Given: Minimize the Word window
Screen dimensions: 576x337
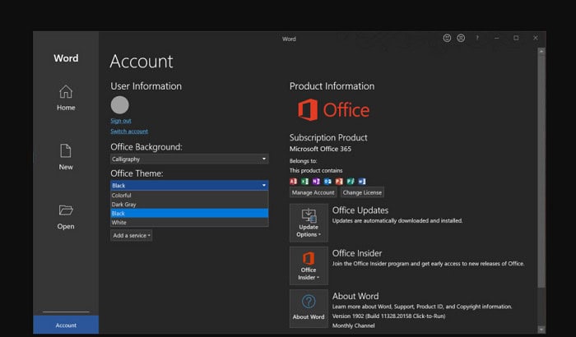Looking at the screenshot, I should coord(497,38).
